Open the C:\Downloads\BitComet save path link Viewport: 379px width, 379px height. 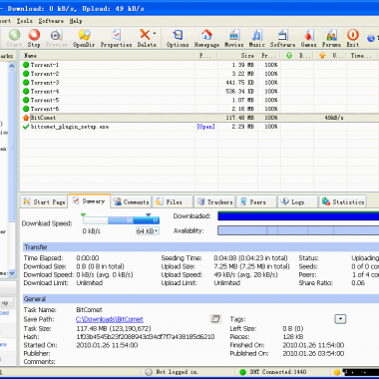pos(110,319)
